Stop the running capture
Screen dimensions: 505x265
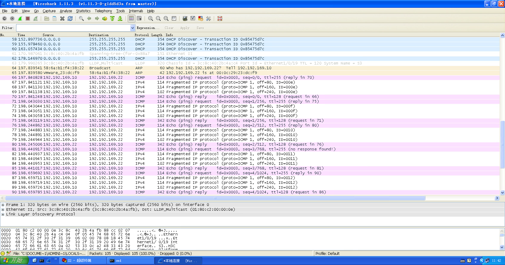tap(28, 19)
